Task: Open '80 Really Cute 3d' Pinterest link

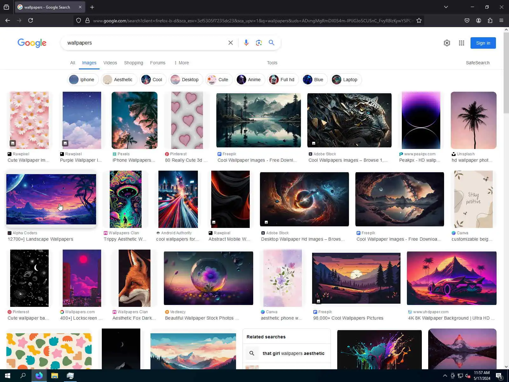Action: 186,160
